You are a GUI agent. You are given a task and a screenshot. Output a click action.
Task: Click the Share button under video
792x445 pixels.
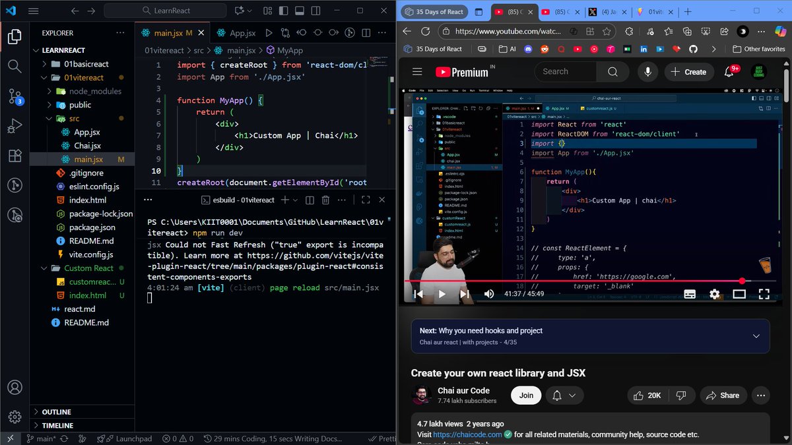pyautogui.click(x=722, y=395)
